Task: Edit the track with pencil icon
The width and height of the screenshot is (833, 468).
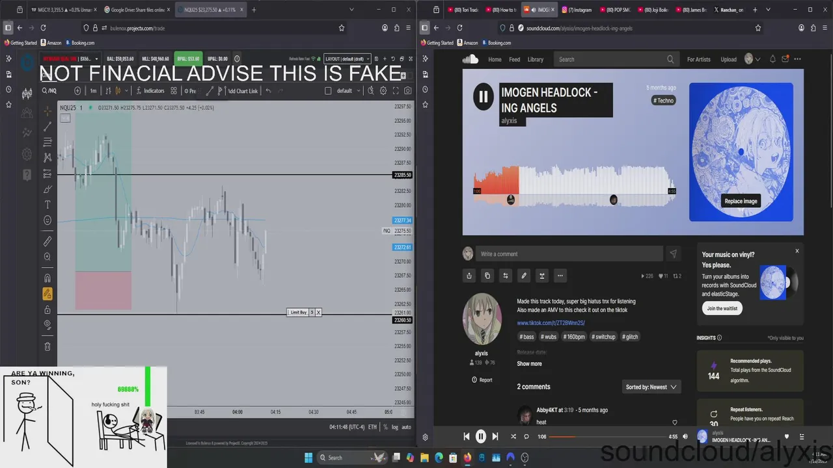Action: coord(523,276)
